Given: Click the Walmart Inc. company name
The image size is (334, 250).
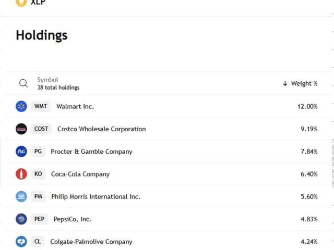Looking at the screenshot, I should (x=75, y=106).
